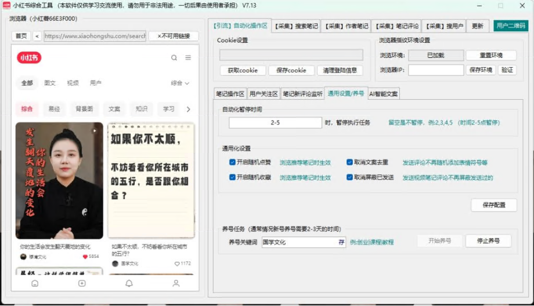Image resolution: width=534 pixels, height=306 pixels.
Task: Select 全部 filter tab in browser
Action: pyautogui.click(x=27, y=83)
